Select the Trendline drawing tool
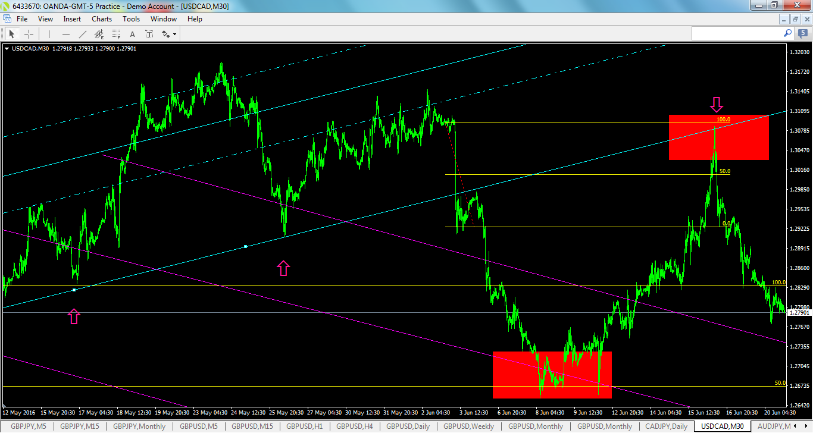The height and width of the screenshot is (433, 813). (x=82, y=33)
